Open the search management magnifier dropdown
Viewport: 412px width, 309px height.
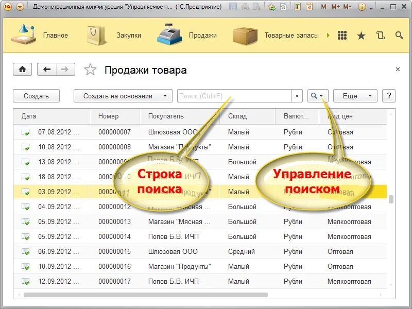(x=318, y=96)
